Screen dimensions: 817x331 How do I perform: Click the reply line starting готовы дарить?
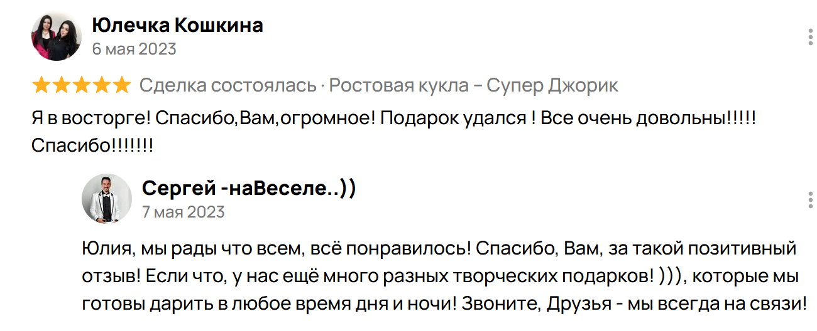tap(443, 303)
